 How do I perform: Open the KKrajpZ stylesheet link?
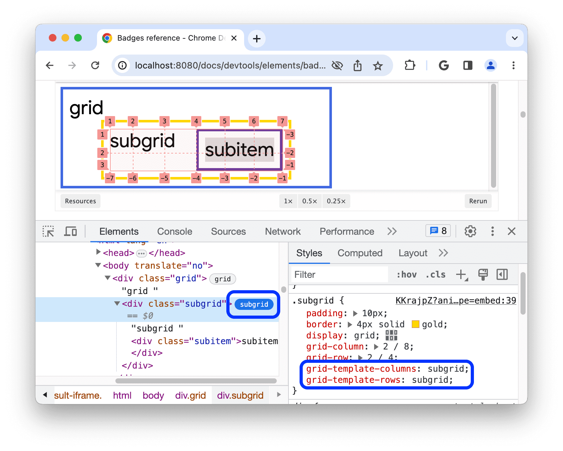point(456,300)
